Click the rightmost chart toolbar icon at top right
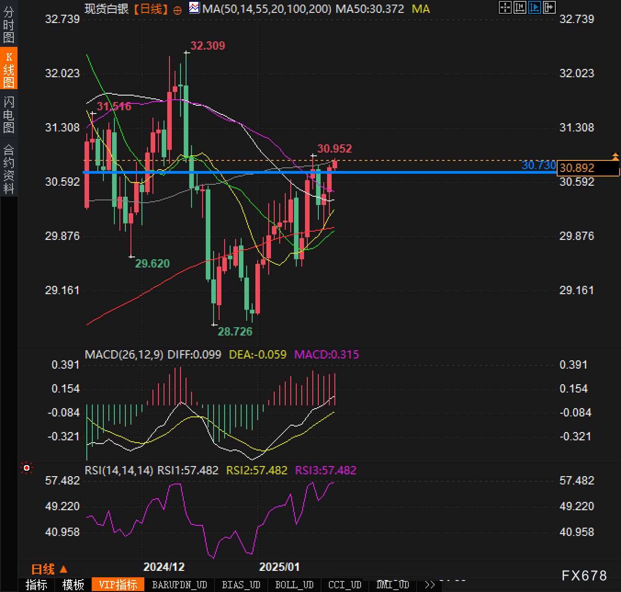This screenshot has width=621, height=592. [x=549, y=7]
